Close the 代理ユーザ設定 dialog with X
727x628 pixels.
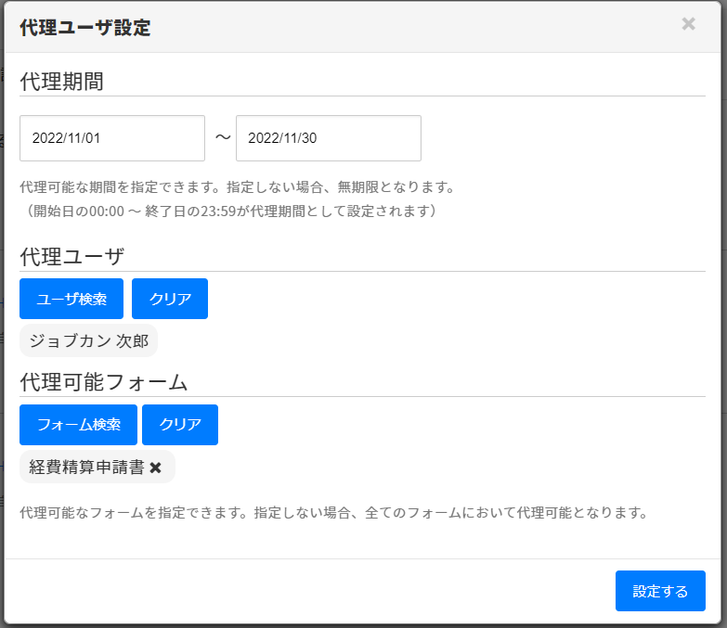688,24
